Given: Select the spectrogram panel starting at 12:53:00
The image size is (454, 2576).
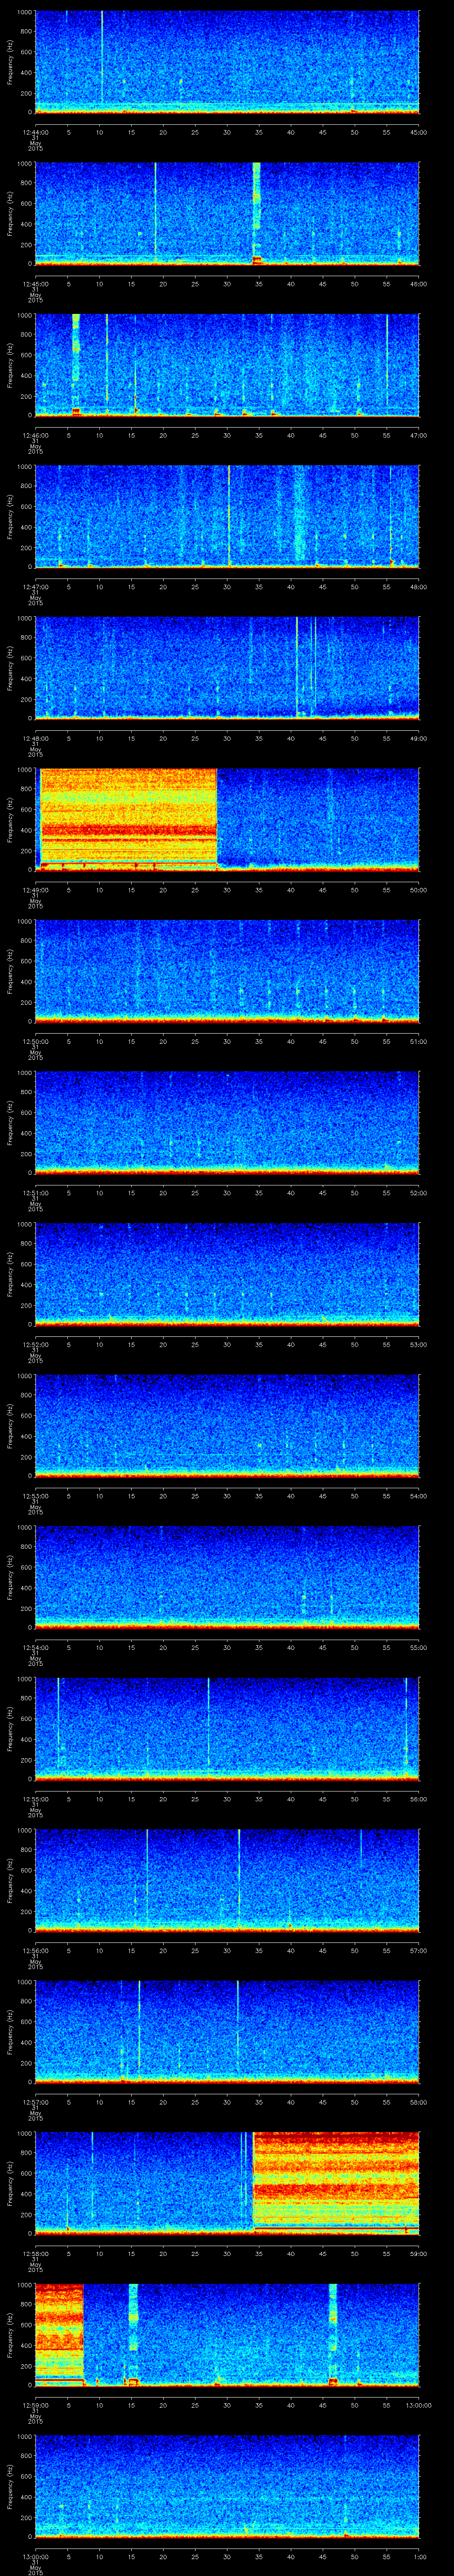Looking at the screenshot, I should point(227,1425).
